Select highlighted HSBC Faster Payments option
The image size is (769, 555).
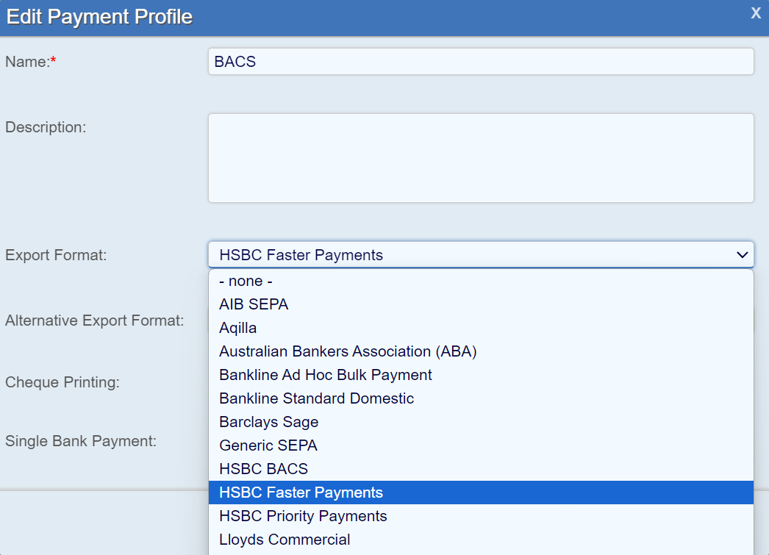tap(301, 493)
